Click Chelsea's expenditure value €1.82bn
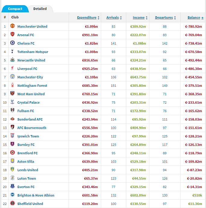Viewport: 206px width, 208px height. pyautogui.click(x=91, y=43)
